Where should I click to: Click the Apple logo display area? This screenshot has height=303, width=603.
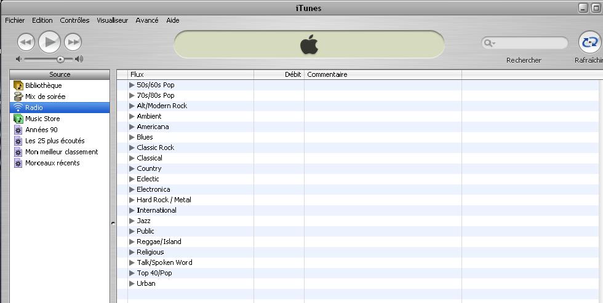pyautogui.click(x=309, y=44)
